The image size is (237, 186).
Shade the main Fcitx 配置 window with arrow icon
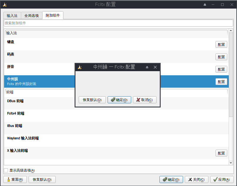[205, 5]
